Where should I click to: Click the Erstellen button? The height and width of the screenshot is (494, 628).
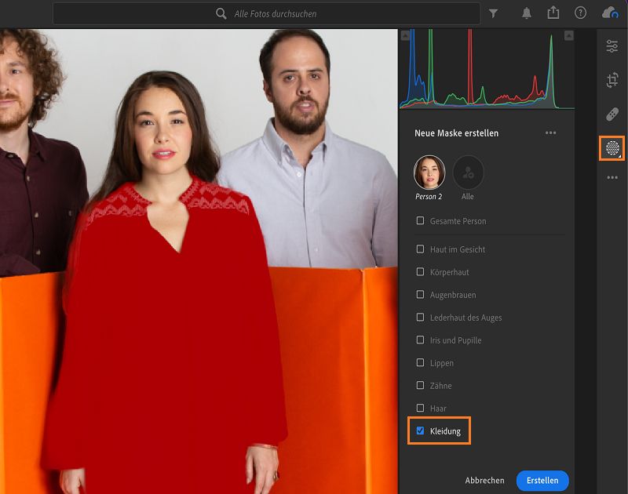(x=542, y=481)
